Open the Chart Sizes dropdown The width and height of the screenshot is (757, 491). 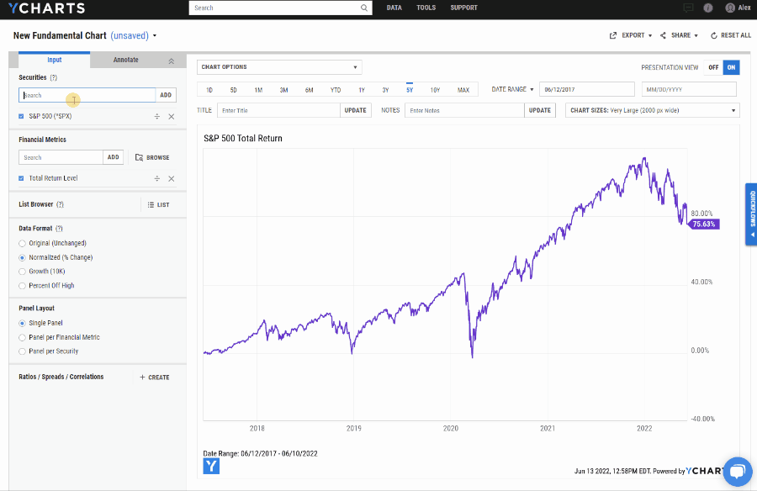pos(653,111)
